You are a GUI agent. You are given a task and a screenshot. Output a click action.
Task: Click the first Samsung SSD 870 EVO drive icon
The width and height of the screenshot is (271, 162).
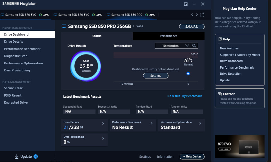pos(3,15)
